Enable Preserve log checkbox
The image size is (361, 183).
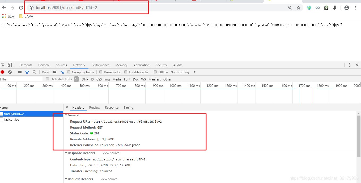(101, 72)
